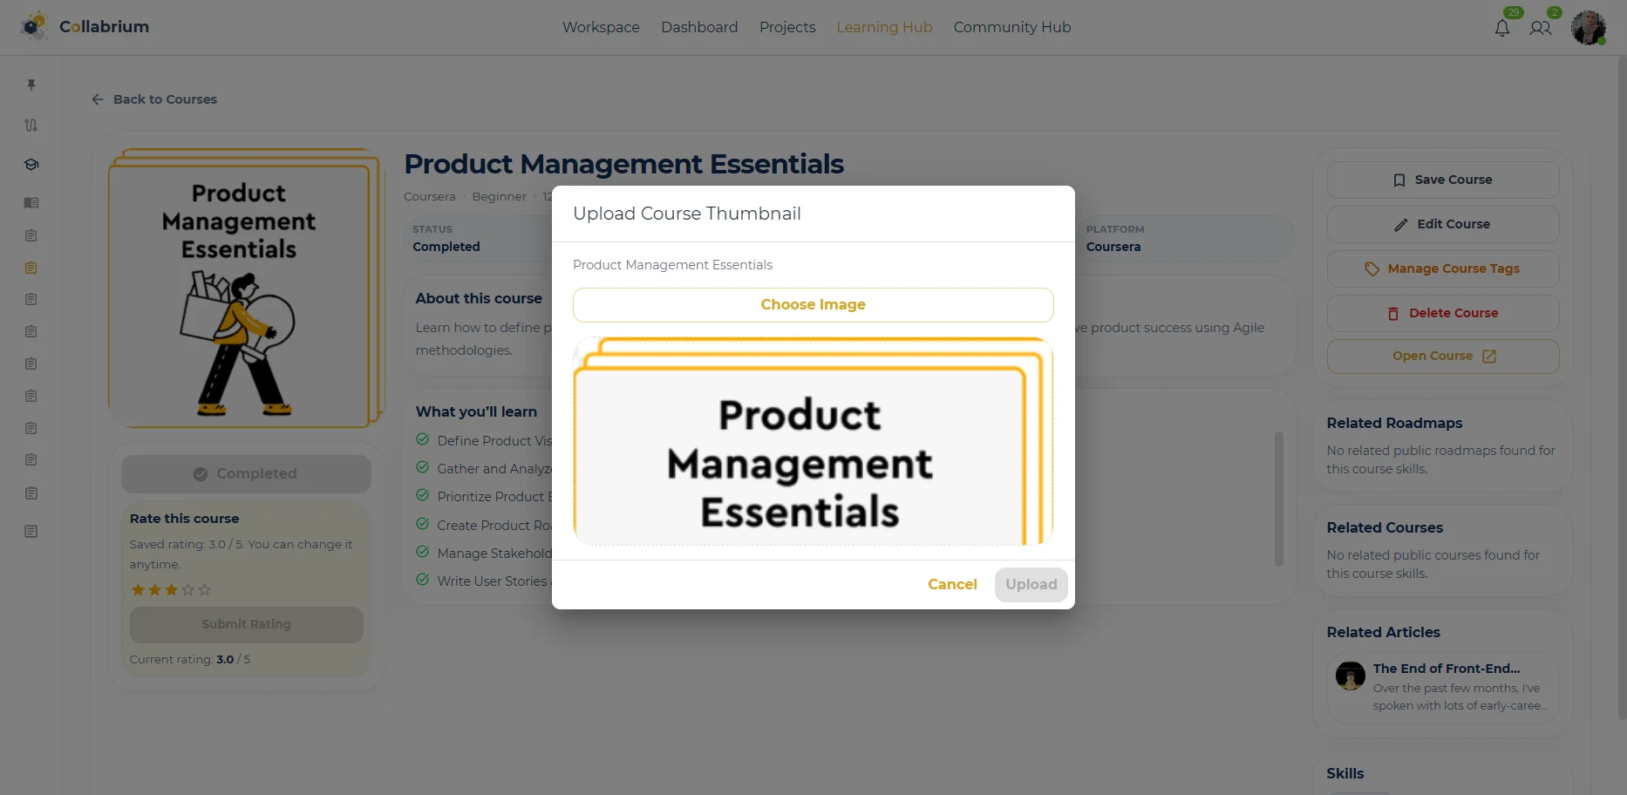Open the Learning Hub menu item

pyautogui.click(x=884, y=27)
